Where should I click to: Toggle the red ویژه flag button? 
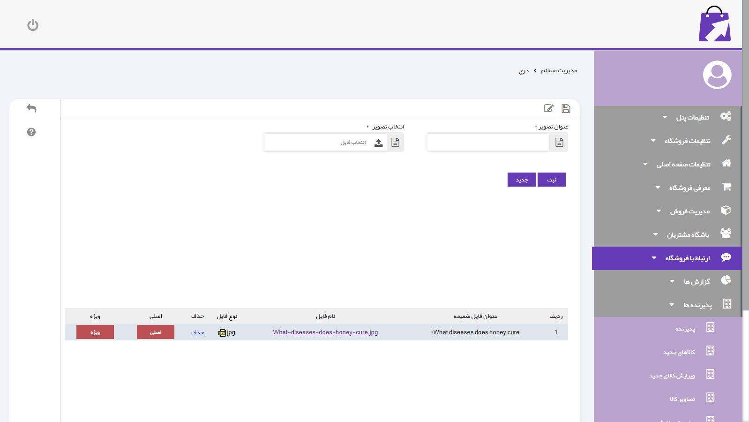(95, 332)
